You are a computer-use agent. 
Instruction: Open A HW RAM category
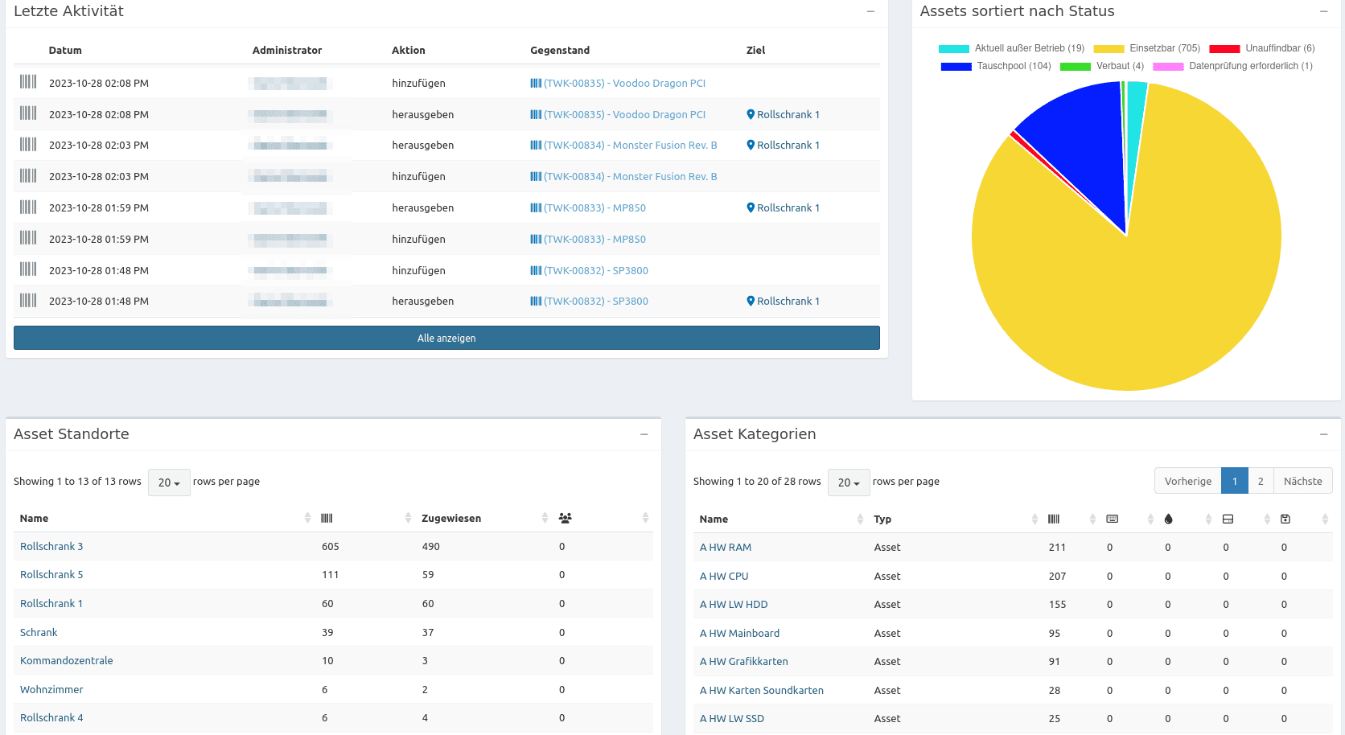click(x=726, y=547)
